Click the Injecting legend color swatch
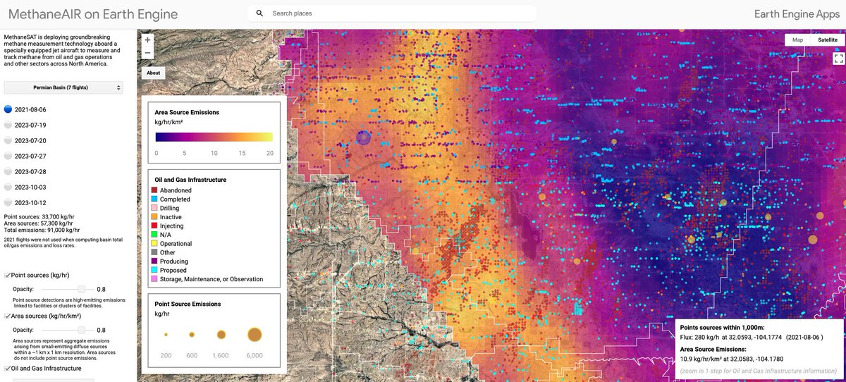The width and height of the screenshot is (846, 382). 154,226
